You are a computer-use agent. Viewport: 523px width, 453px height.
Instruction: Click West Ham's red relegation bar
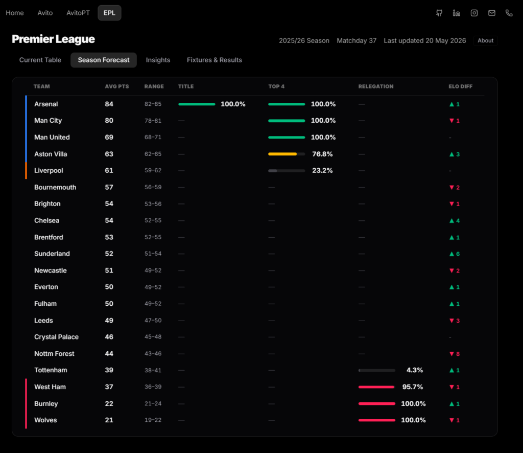[377, 387]
